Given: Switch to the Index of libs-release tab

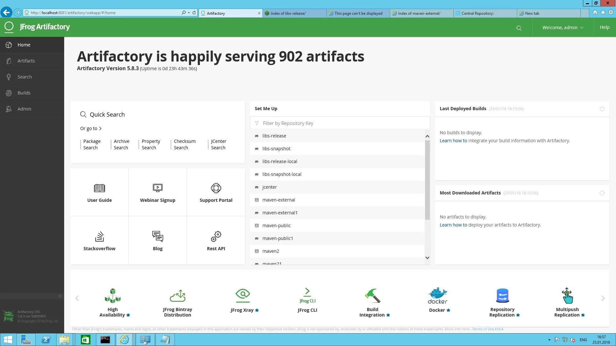Looking at the screenshot, I should (288, 13).
